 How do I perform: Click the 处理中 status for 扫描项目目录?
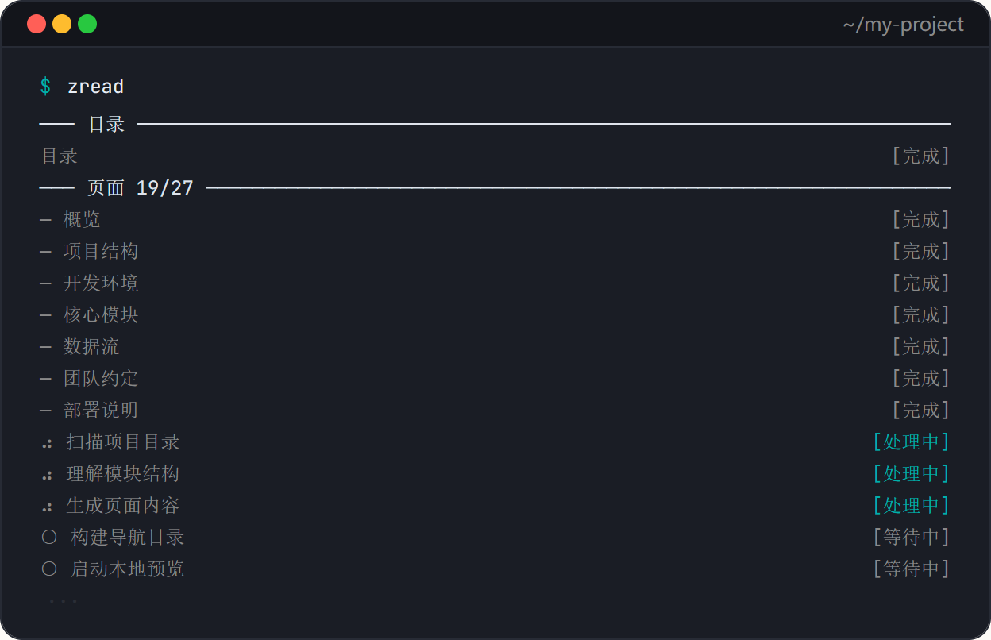[911, 442]
